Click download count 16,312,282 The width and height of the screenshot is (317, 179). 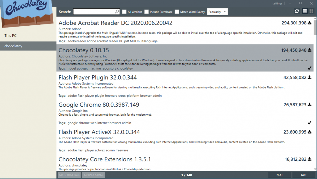coord(296,159)
